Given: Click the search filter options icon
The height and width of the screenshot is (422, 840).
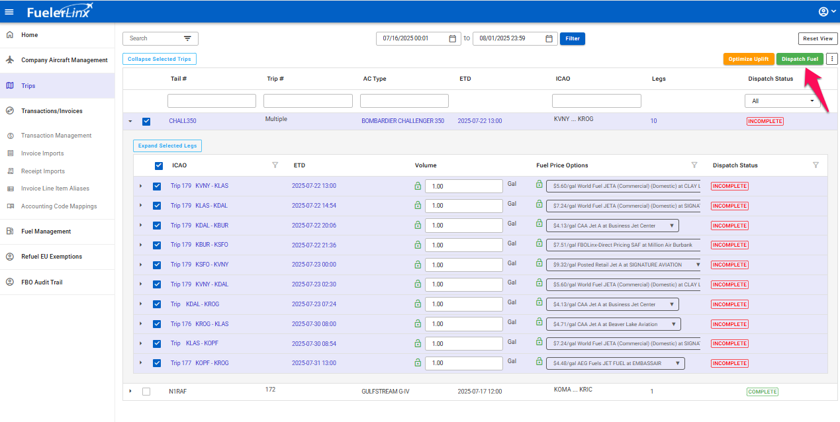Looking at the screenshot, I should point(187,38).
